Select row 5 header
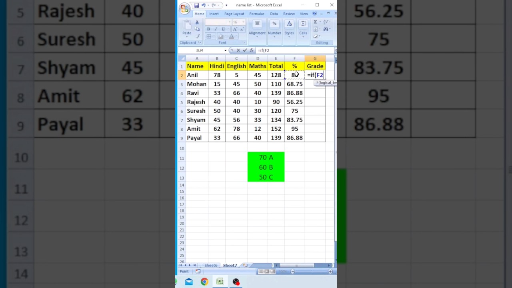512x288 pixels. click(182, 102)
